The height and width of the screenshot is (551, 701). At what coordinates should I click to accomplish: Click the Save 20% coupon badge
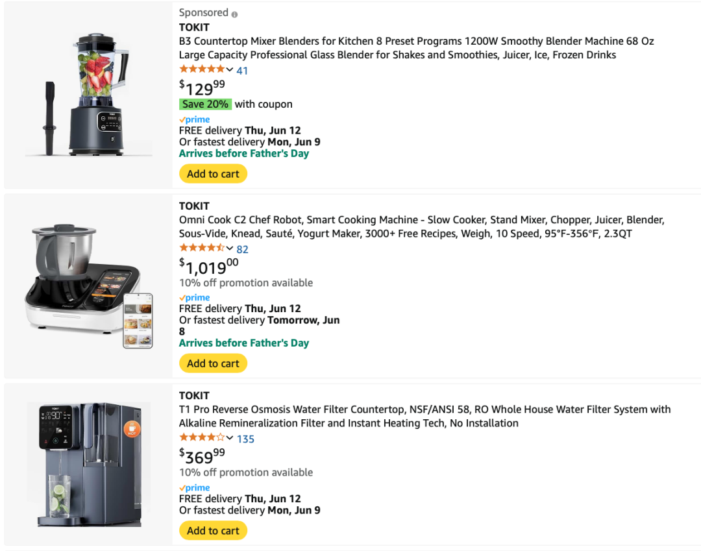coord(205,104)
